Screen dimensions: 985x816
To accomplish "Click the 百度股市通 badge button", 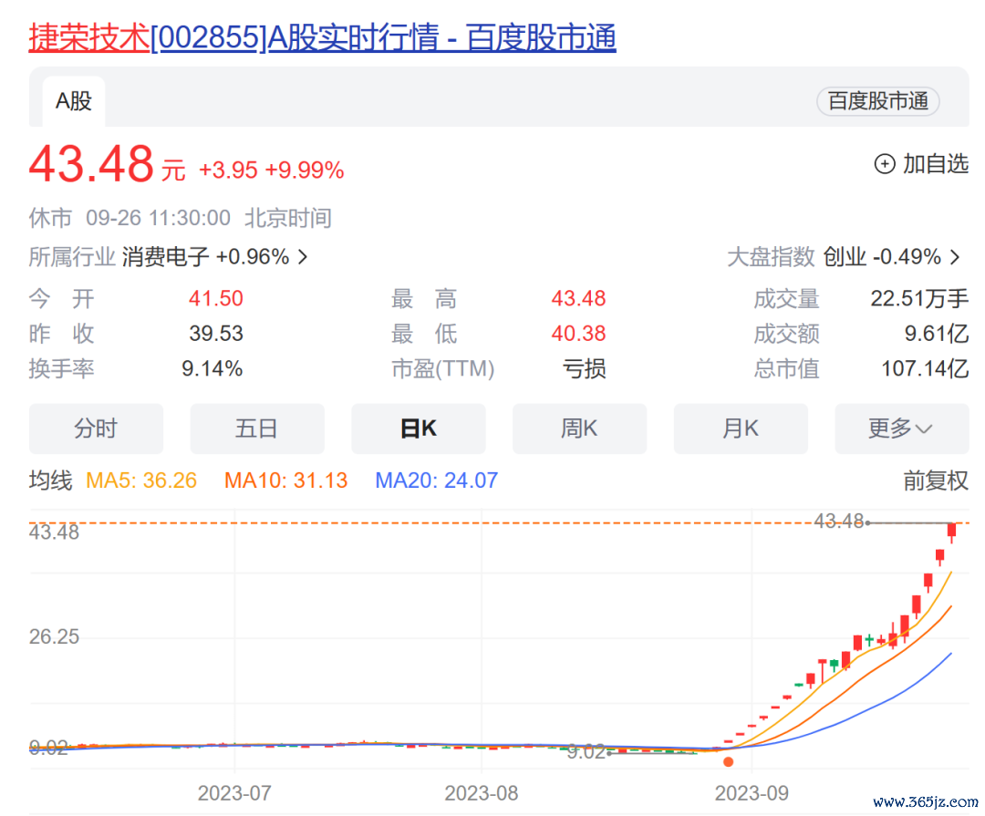I will [x=877, y=101].
